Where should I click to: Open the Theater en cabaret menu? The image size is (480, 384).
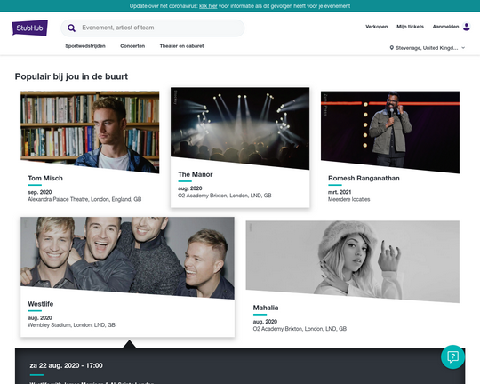tap(181, 46)
